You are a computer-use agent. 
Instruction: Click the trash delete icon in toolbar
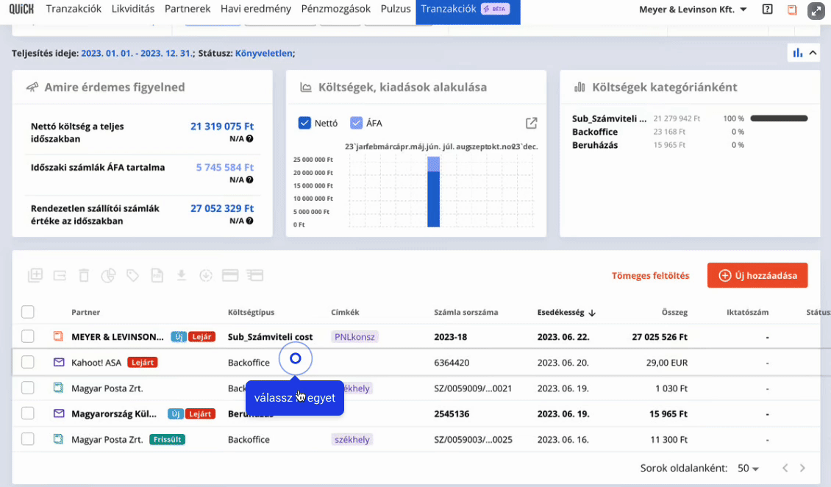(x=84, y=276)
